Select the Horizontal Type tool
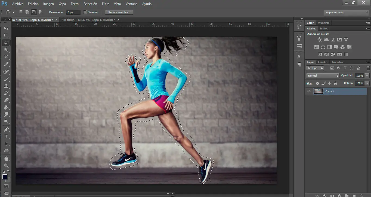Screen dimensions: 371x197 click(x=6, y=137)
